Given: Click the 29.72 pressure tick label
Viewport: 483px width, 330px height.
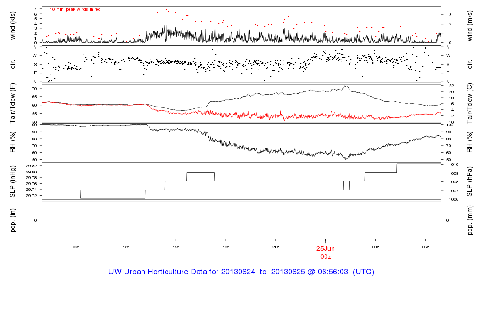Looking at the screenshot, I should [x=32, y=196].
